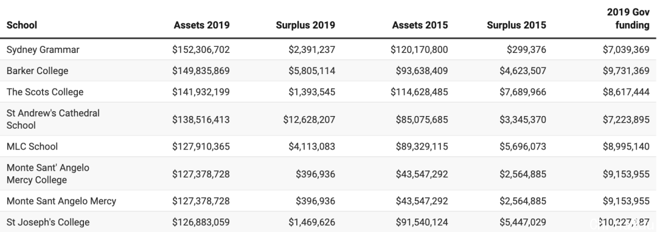657x232 pixels.
Task: Click MLC School's $89,329,115 assets cell
Action: pos(422,146)
